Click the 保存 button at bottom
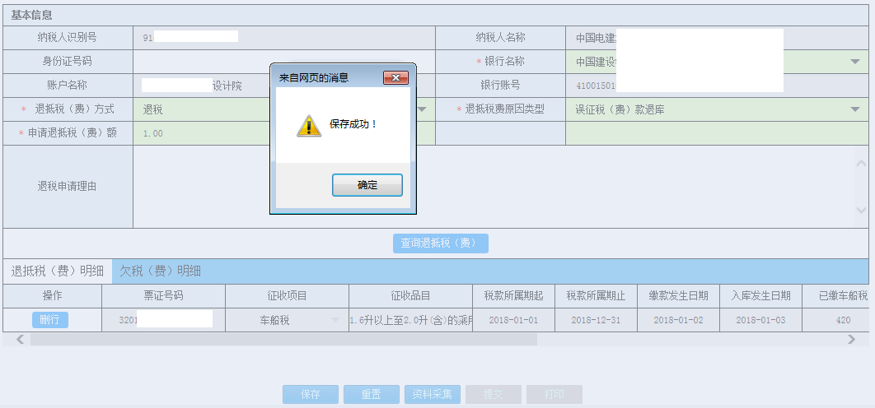Screen dimensions: 875x408 tap(310, 394)
